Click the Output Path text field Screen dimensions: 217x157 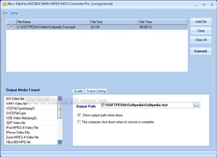point(147,105)
